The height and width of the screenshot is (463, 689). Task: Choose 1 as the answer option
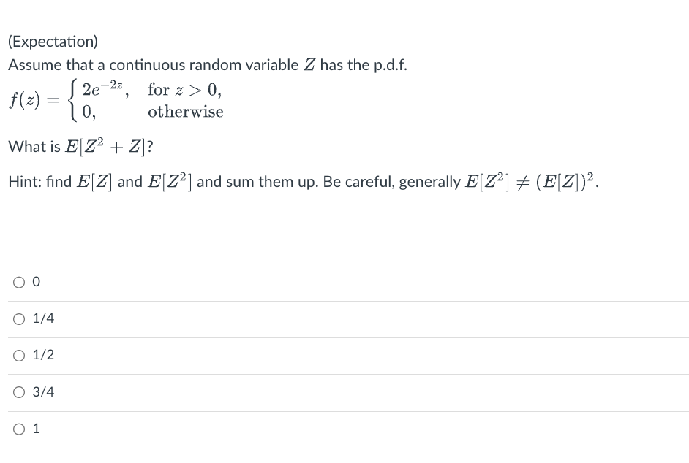[35, 429]
